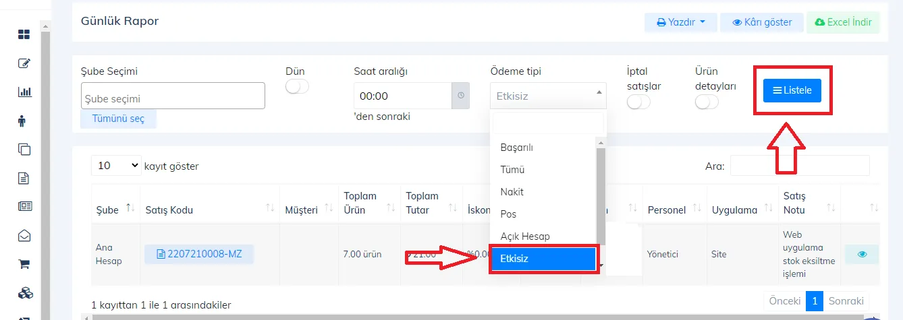Viewport: 903px width, 320px height.
Task: Open sale code 2207210008-MZ link
Action: [x=199, y=254]
